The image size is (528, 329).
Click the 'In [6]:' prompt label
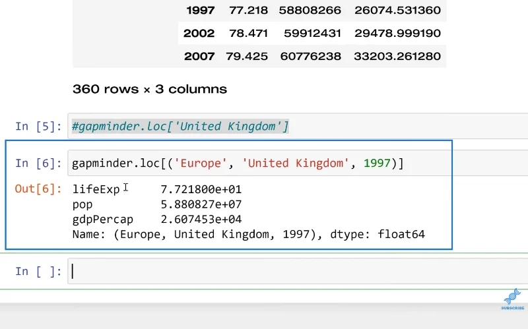point(38,164)
